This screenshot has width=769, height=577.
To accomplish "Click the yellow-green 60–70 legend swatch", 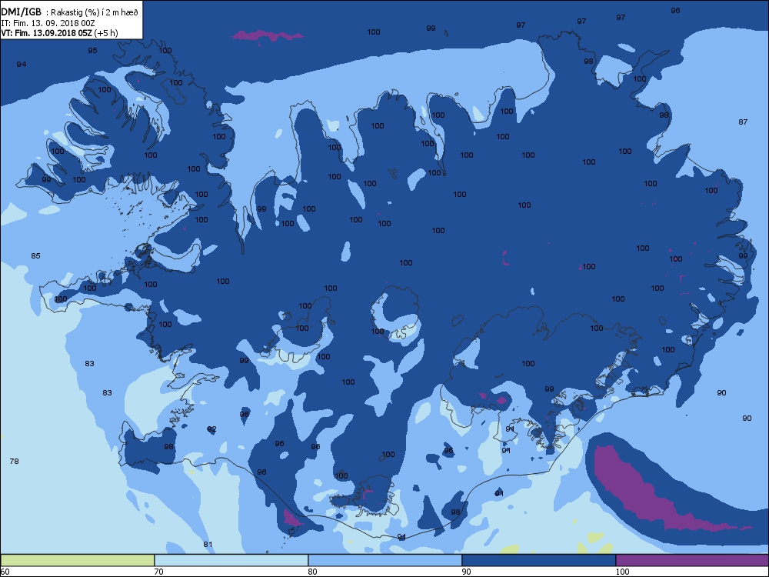I will click(78, 560).
